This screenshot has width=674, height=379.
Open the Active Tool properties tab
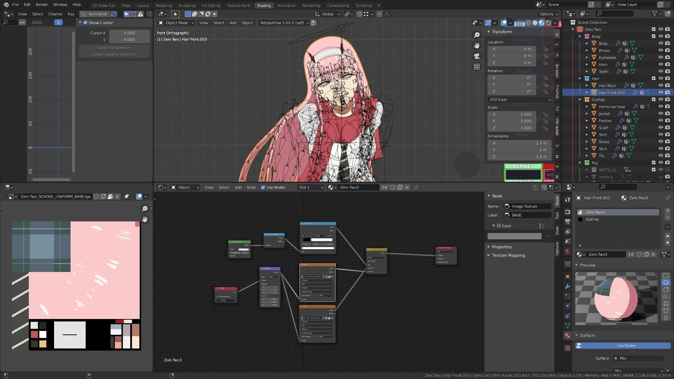[x=568, y=199]
